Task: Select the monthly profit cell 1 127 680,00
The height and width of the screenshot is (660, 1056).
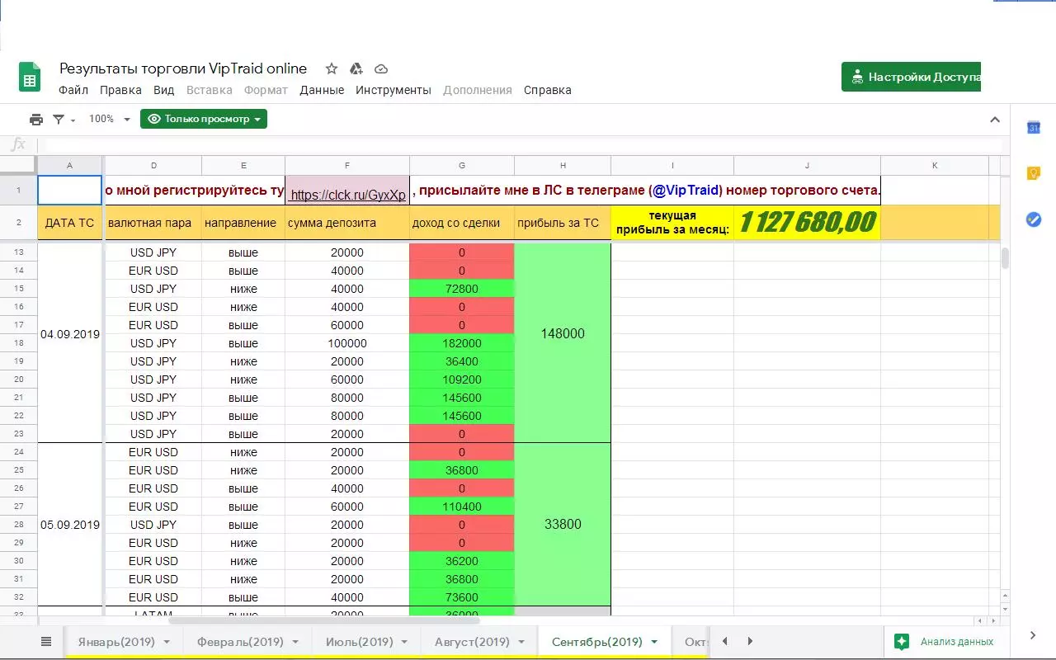Action: [807, 223]
